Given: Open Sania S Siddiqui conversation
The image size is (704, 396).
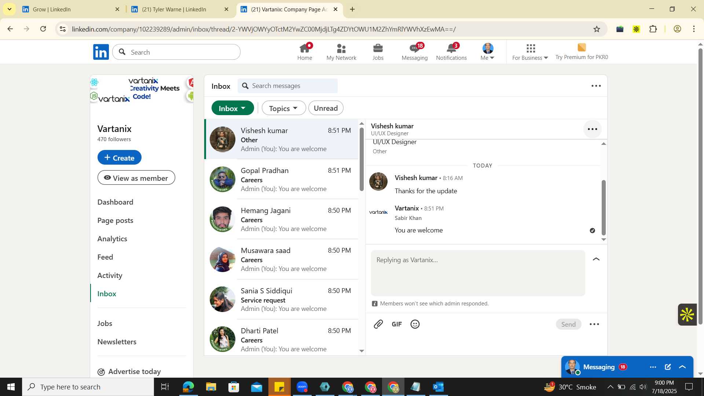Looking at the screenshot, I should [282, 299].
